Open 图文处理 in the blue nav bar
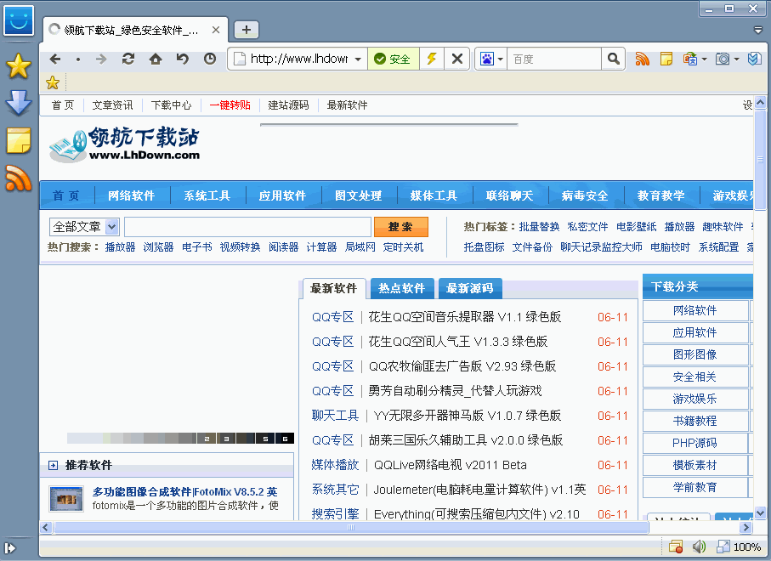The width and height of the screenshot is (771, 561). [359, 195]
